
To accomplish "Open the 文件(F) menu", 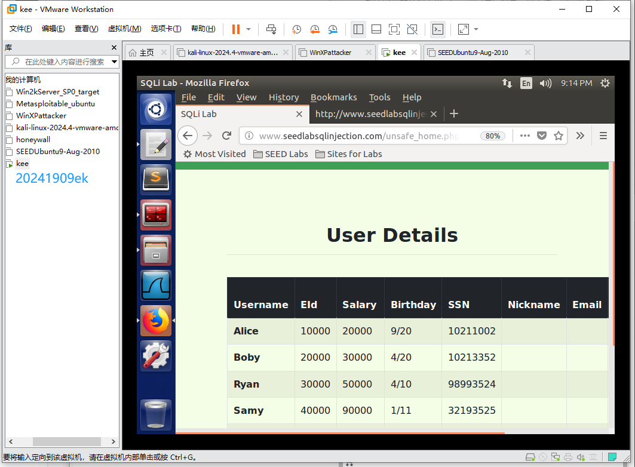I will point(21,28).
